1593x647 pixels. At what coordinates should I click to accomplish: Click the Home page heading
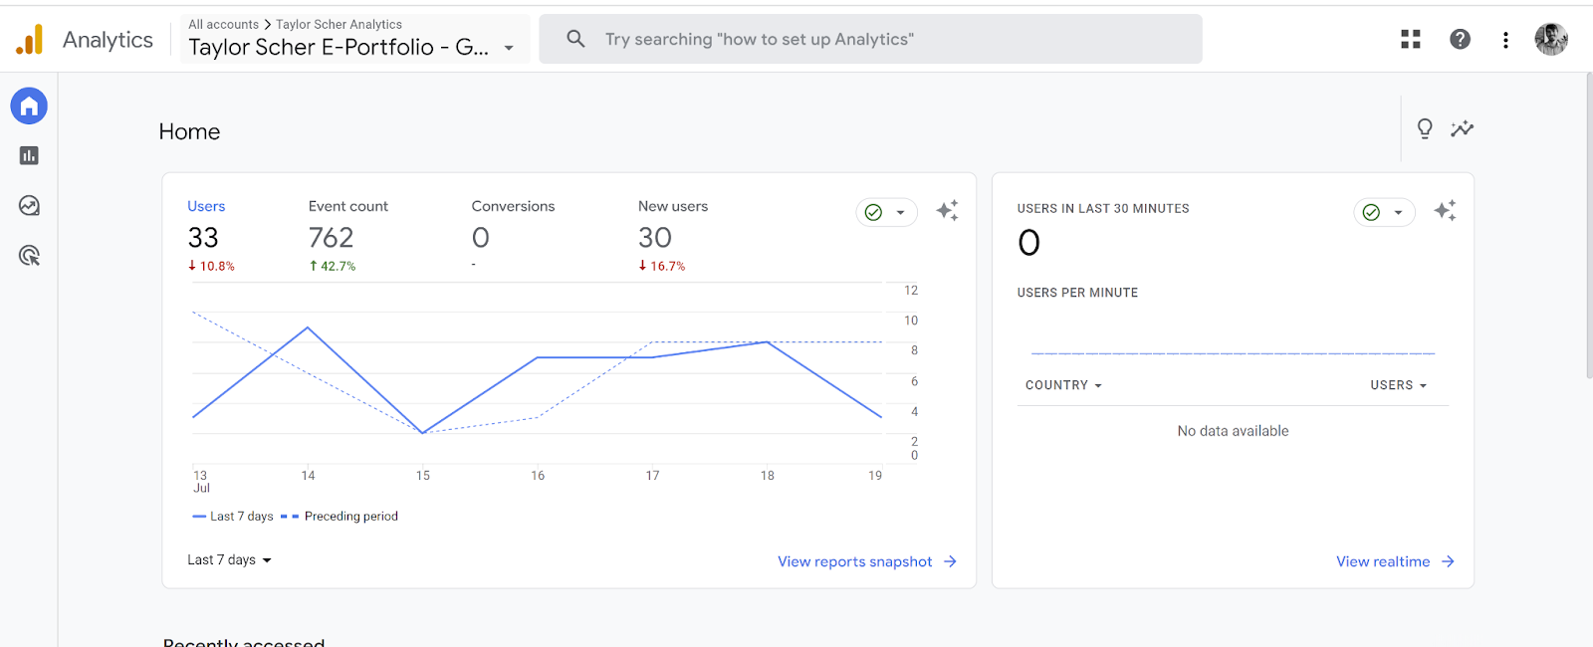[189, 131]
